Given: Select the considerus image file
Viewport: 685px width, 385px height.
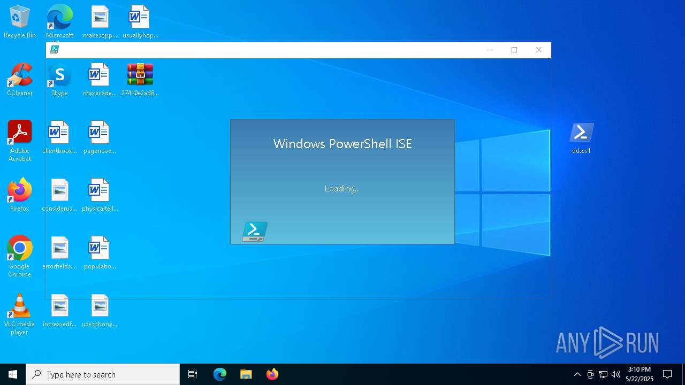Looking at the screenshot, I should [x=59, y=195].
